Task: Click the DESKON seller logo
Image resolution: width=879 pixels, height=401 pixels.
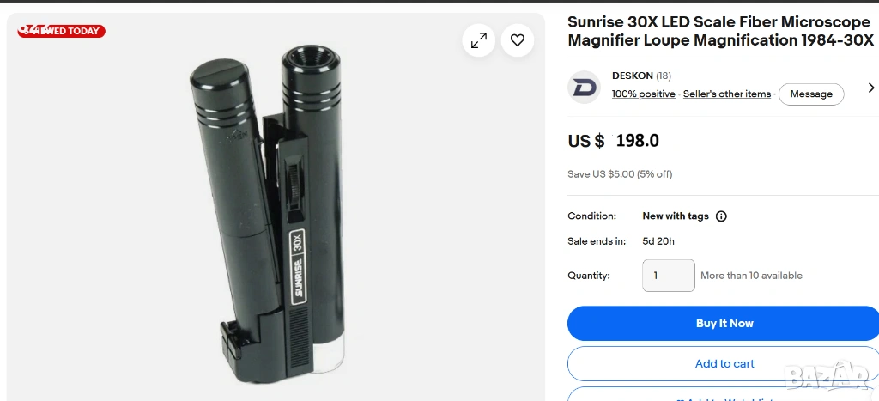Action: click(585, 87)
